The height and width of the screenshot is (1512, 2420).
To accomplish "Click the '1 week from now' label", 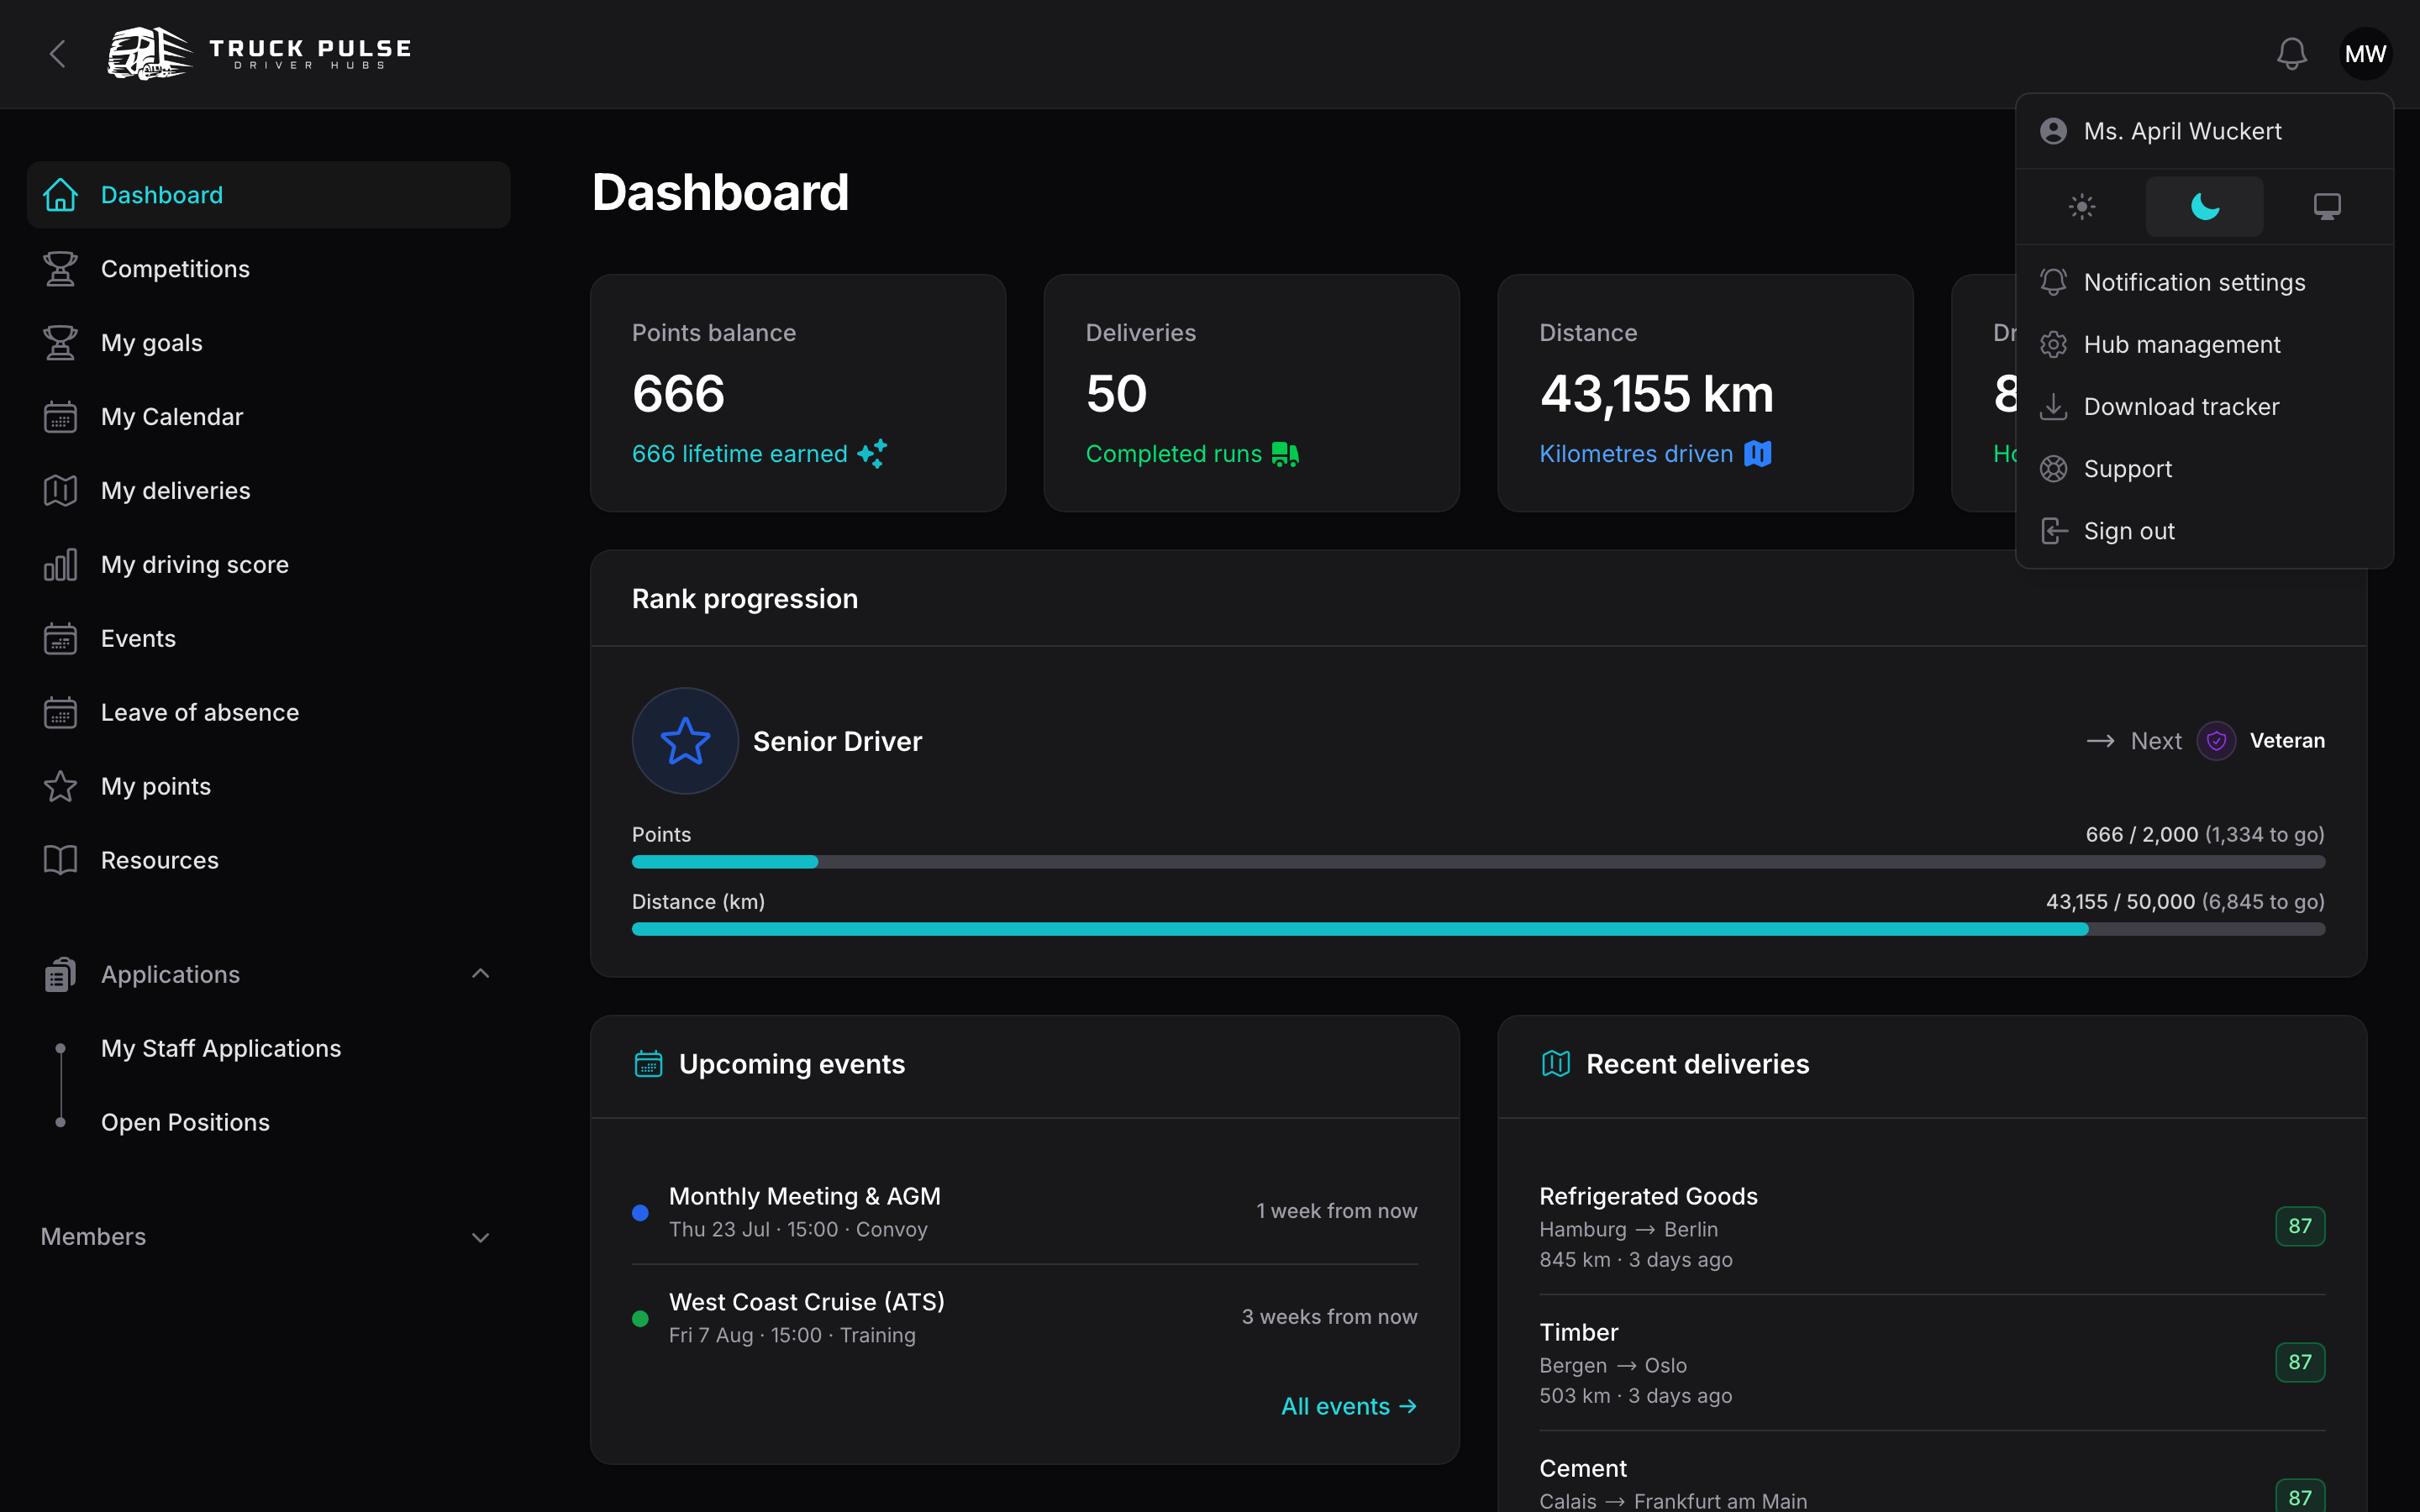I will 1336,1211.
